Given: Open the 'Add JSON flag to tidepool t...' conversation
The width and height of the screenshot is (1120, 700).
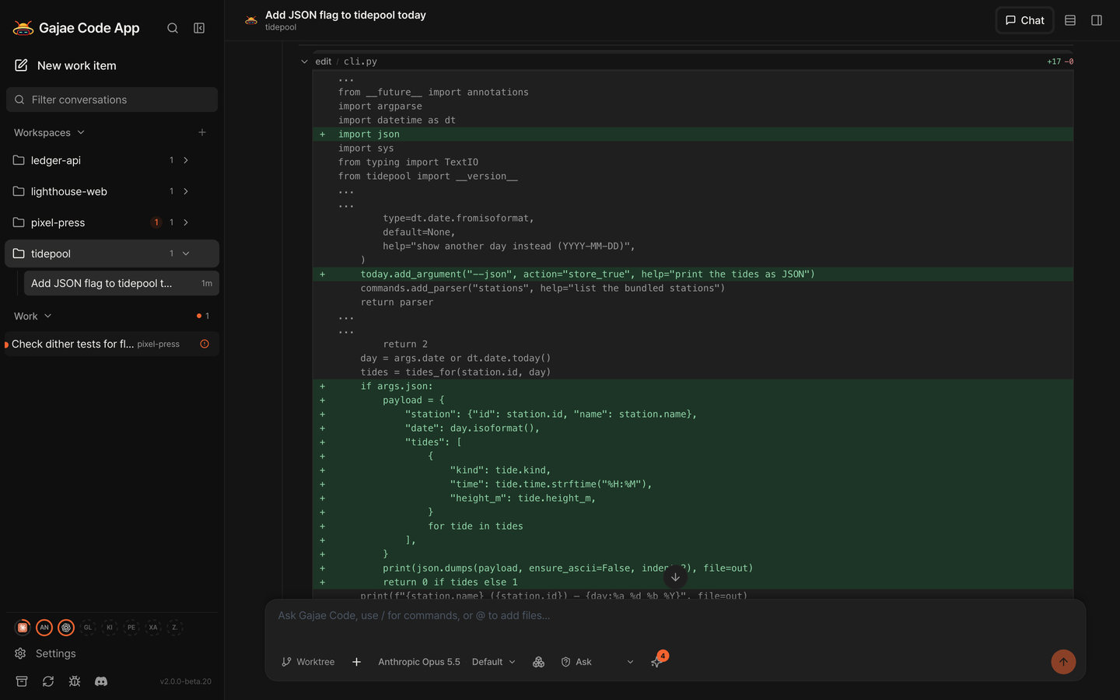Looking at the screenshot, I should (121, 283).
